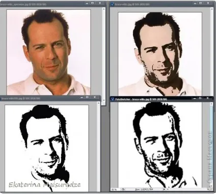Click scroll-up arrow in color photo window
216x194 pixels.
[x=104, y=9]
